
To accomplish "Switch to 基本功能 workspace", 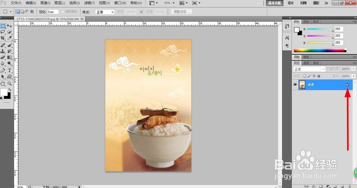I will tap(275, 3).
